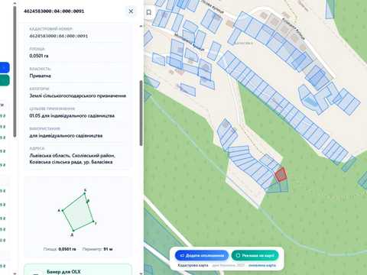Click the cadastral number value in the details list

(x=59, y=36)
